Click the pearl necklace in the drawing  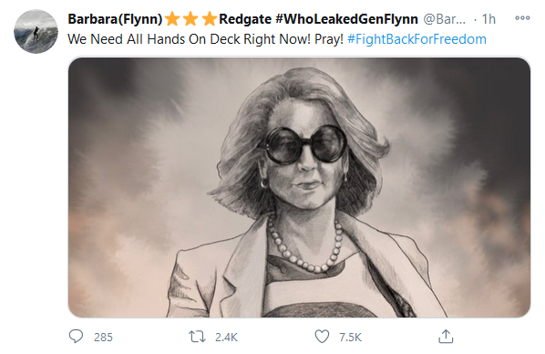pos(304,245)
